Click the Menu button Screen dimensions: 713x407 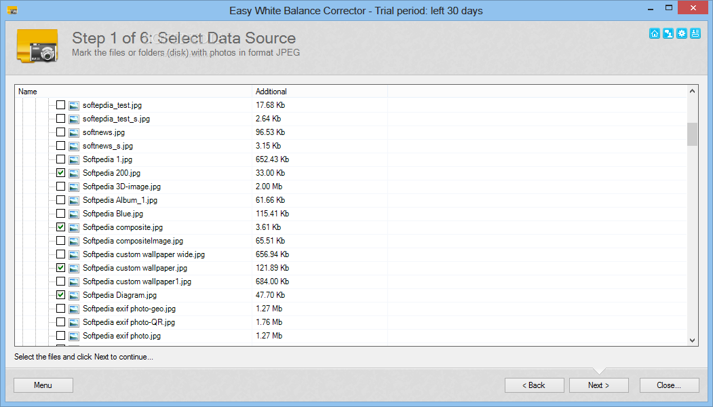click(x=43, y=385)
